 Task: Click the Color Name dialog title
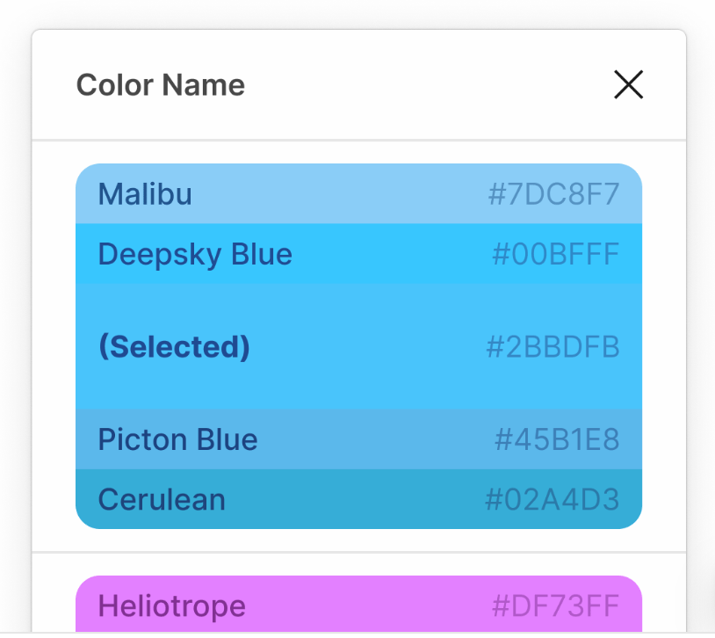coord(161,85)
